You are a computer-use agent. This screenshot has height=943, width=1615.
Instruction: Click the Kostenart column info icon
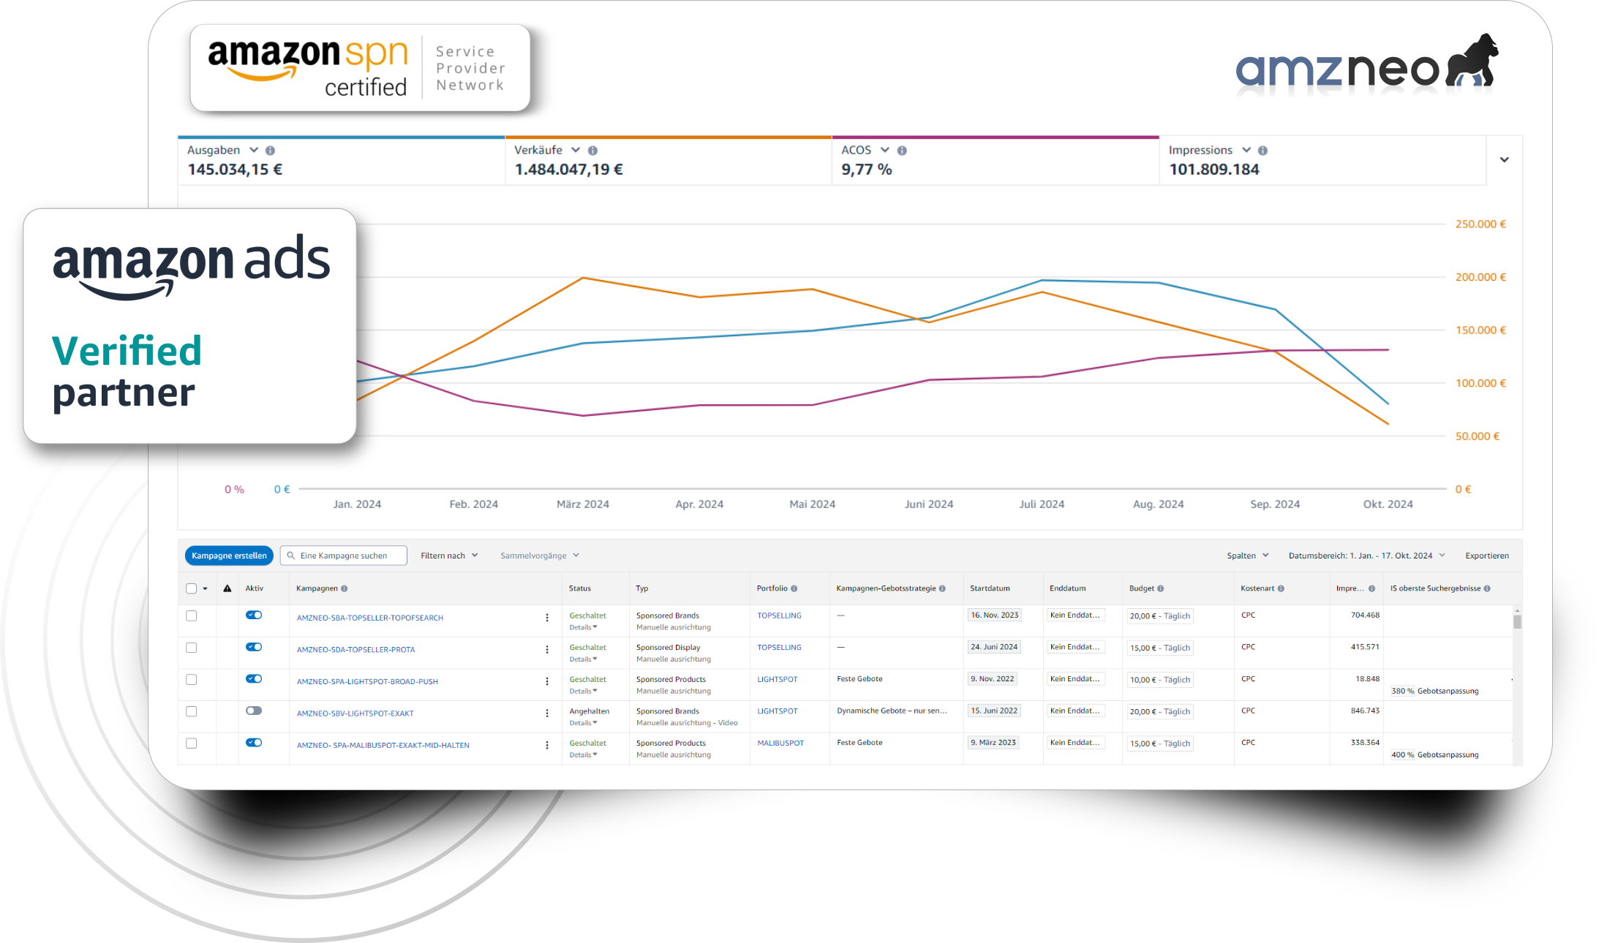coord(1281,588)
